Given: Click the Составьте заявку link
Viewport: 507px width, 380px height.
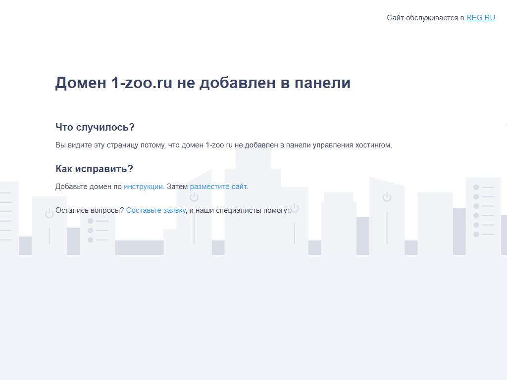Looking at the screenshot, I should [155, 210].
